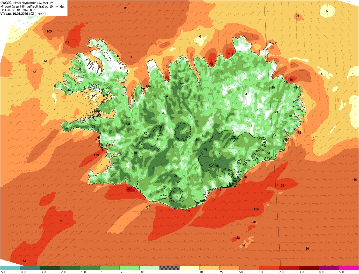Click the value '40' in the southern sea
Screen dimensions: 359x274
(x=254, y=222)
